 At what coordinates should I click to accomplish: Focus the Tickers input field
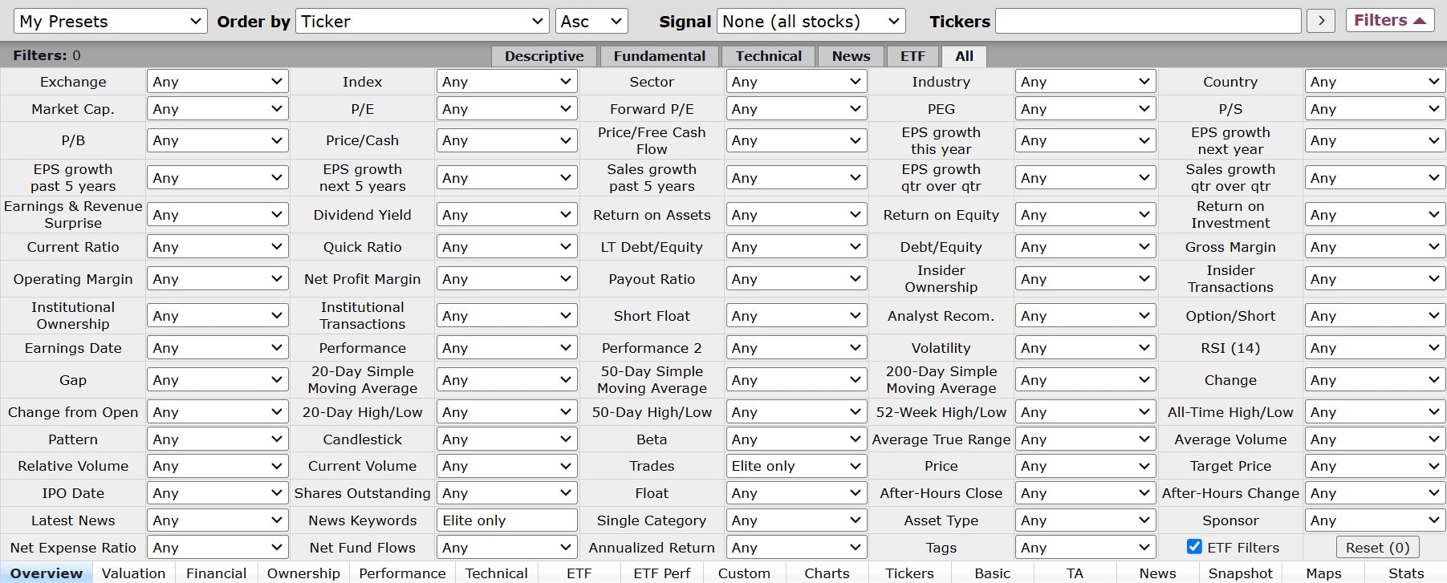pyautogui.click(x=1148, y=22)
